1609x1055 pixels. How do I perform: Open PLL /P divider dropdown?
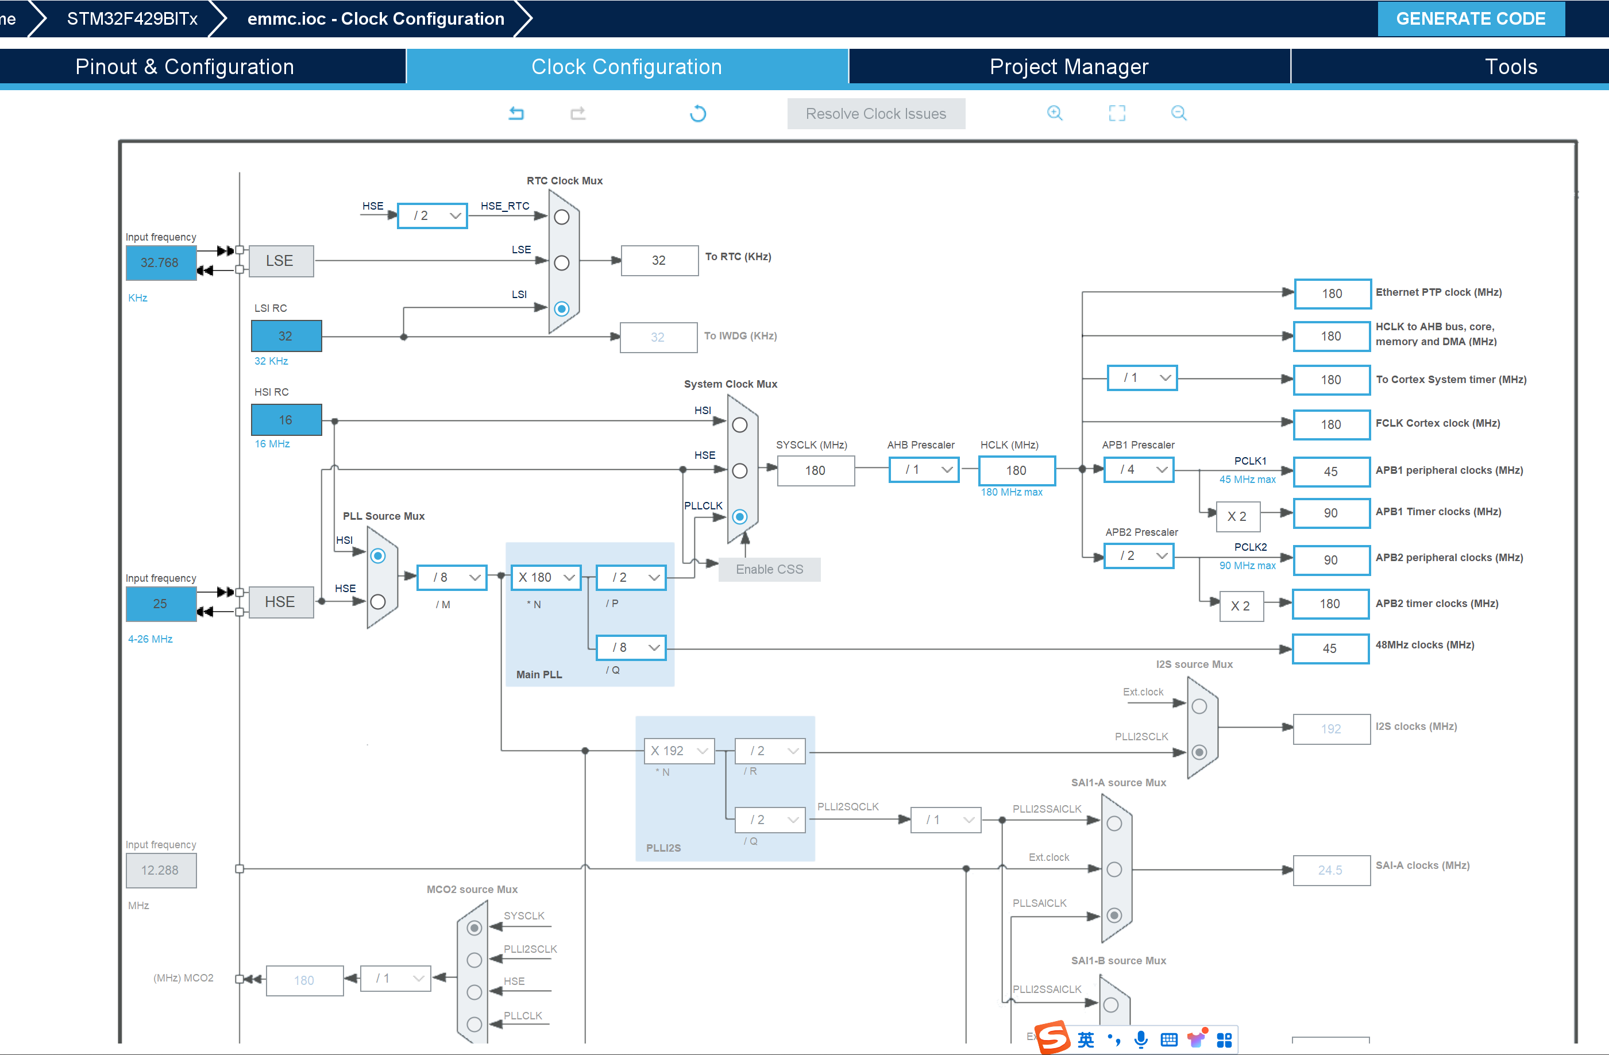click(x=631, y=577)
